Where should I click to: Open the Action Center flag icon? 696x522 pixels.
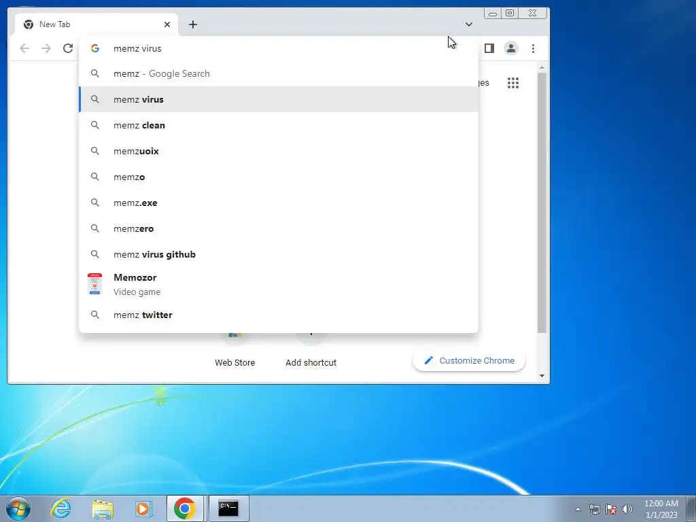(x=611, y=509)
